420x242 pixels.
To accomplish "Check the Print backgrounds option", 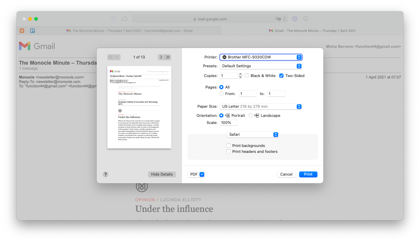I will point(228,145).
